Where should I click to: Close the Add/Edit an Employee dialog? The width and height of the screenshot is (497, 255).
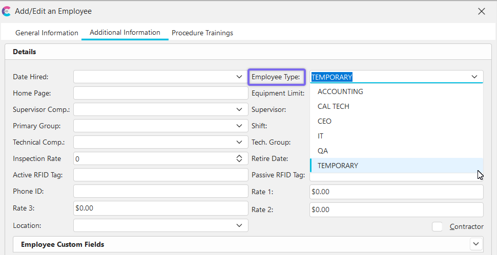pyautogui.click(x=481, y=11)
